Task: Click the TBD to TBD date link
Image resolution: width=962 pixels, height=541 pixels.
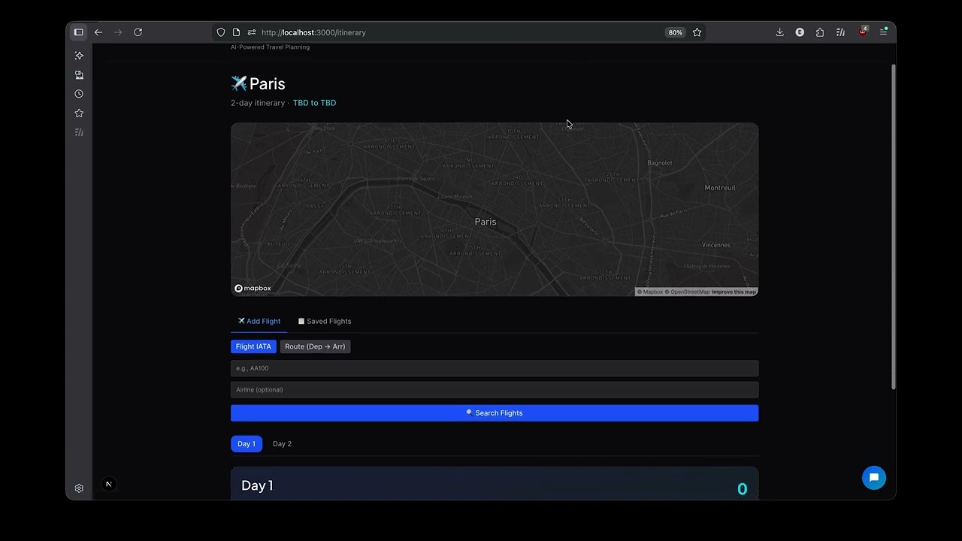Action: click(x=314, y=103)
